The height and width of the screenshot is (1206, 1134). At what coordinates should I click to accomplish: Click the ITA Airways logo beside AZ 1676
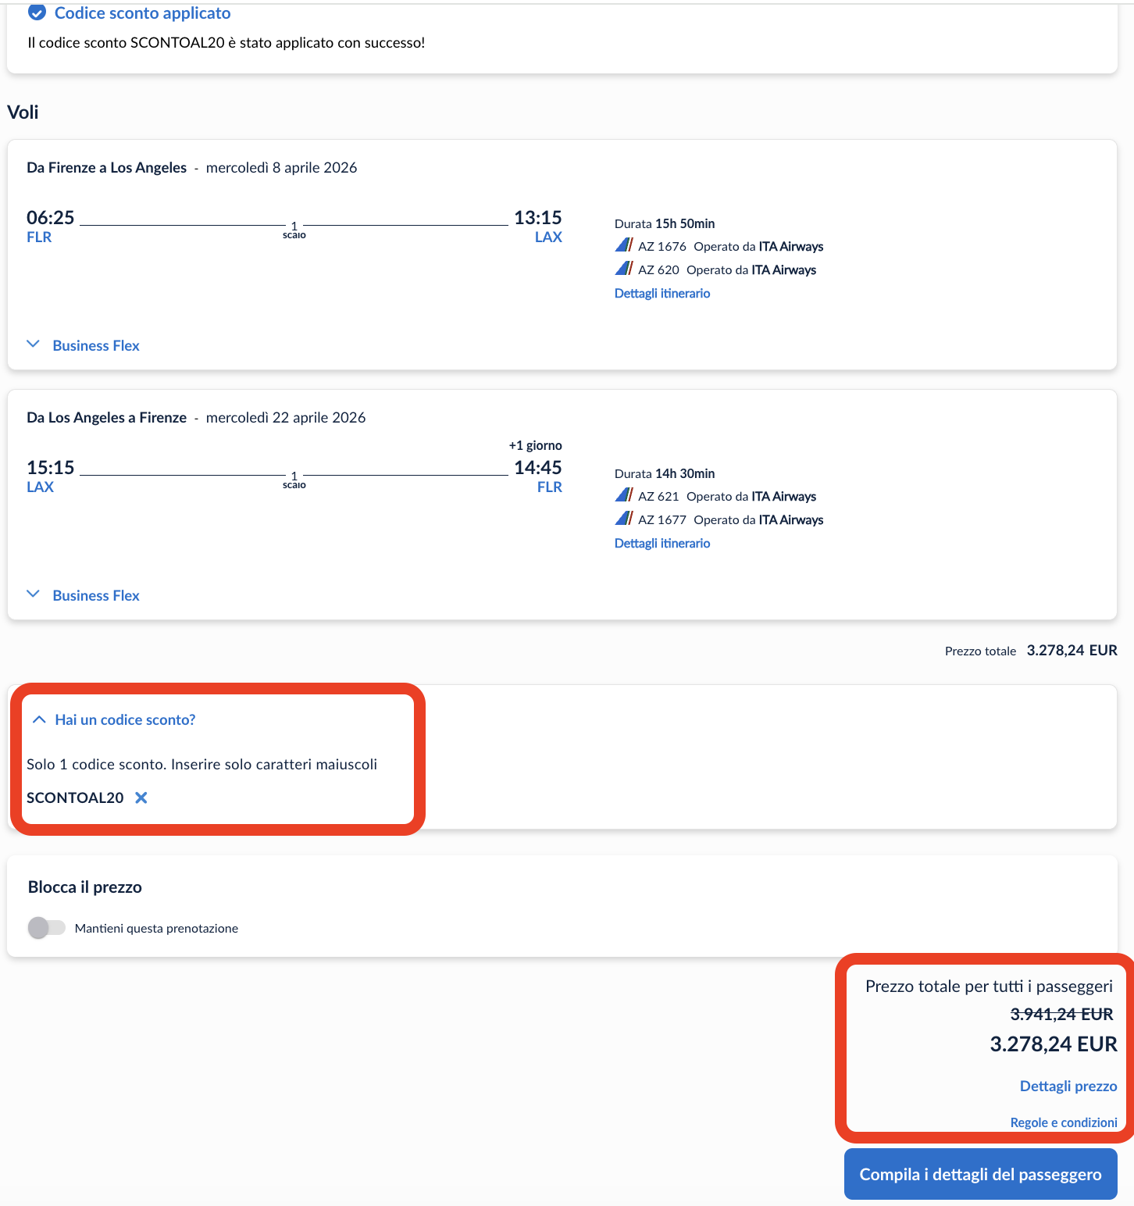[x=624, y=245]
